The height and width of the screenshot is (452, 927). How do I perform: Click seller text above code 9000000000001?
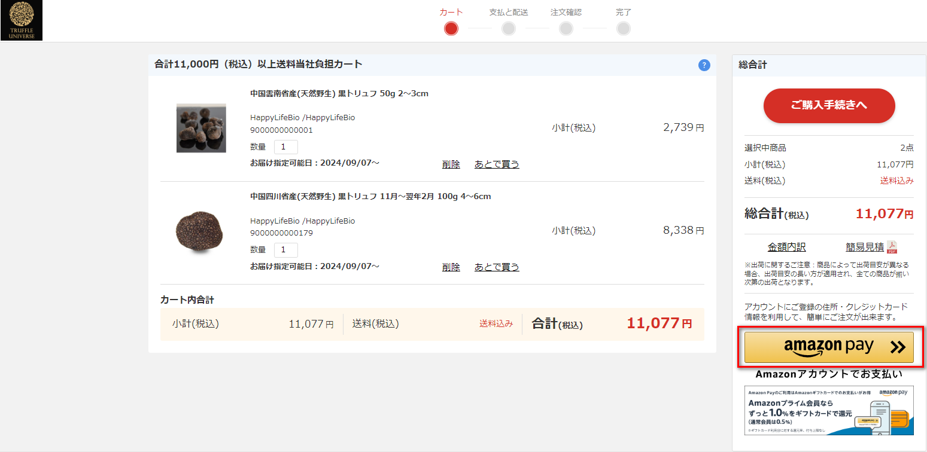[302, 118]
